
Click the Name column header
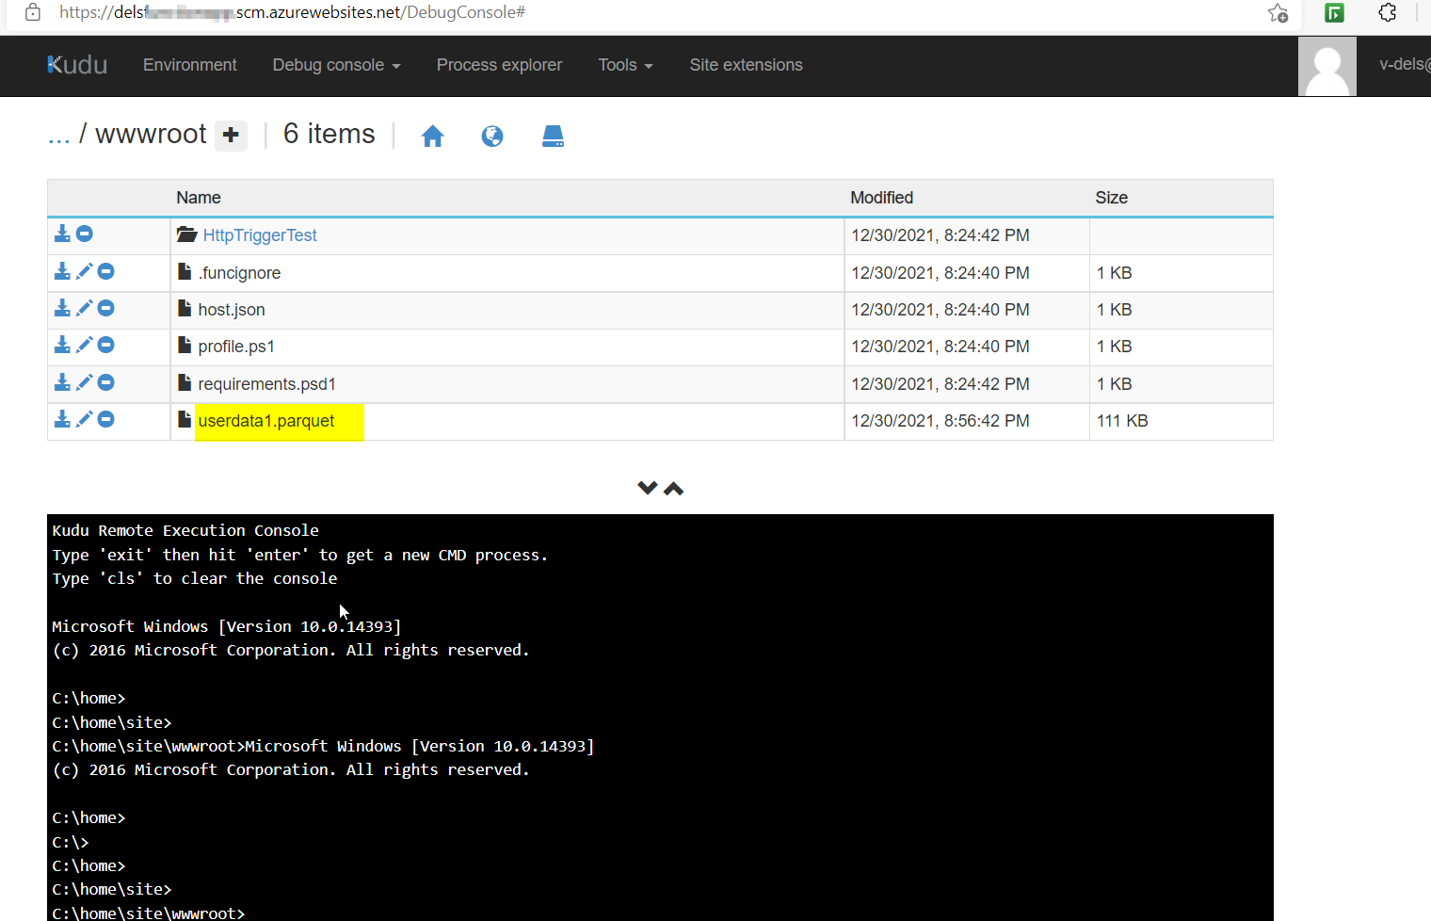point(199,198)
